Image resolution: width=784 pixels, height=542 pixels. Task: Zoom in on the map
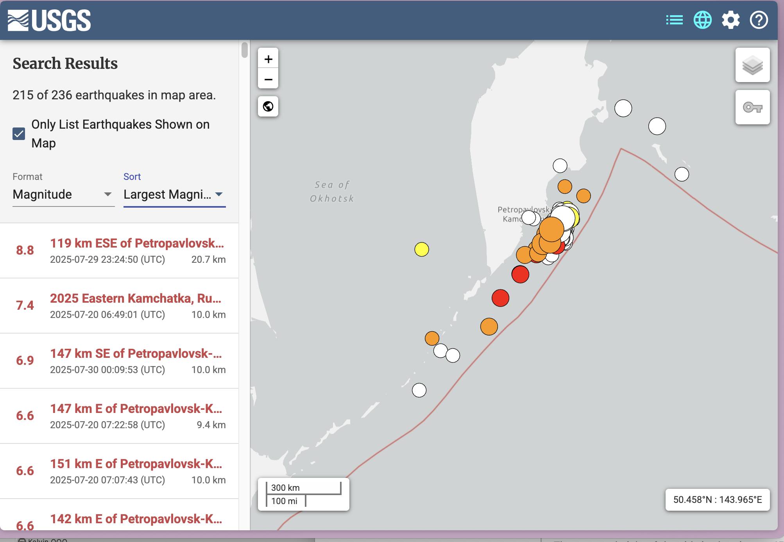point(268,59)
